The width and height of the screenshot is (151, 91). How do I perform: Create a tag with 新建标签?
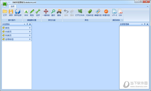coord(106,13)
